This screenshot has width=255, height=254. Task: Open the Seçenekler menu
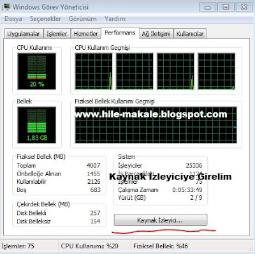tap(45, 19)
